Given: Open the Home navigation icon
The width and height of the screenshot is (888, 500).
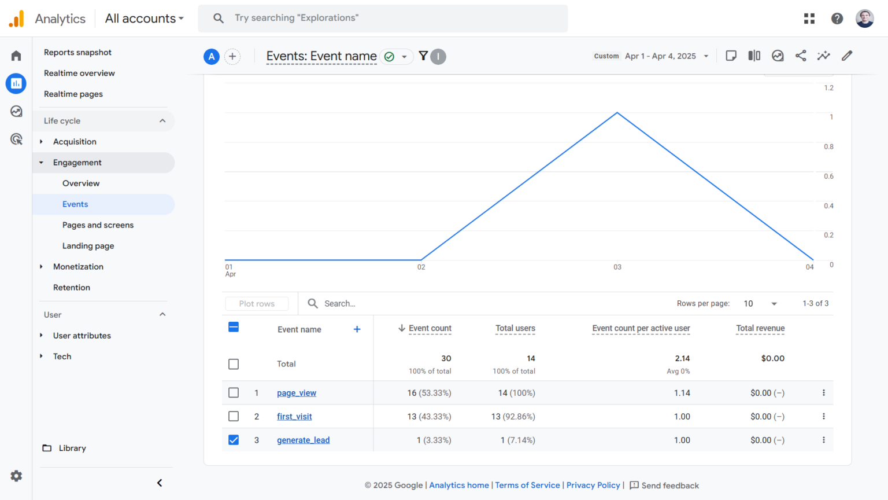Looking at the screenshot, I should click(16, 55).
